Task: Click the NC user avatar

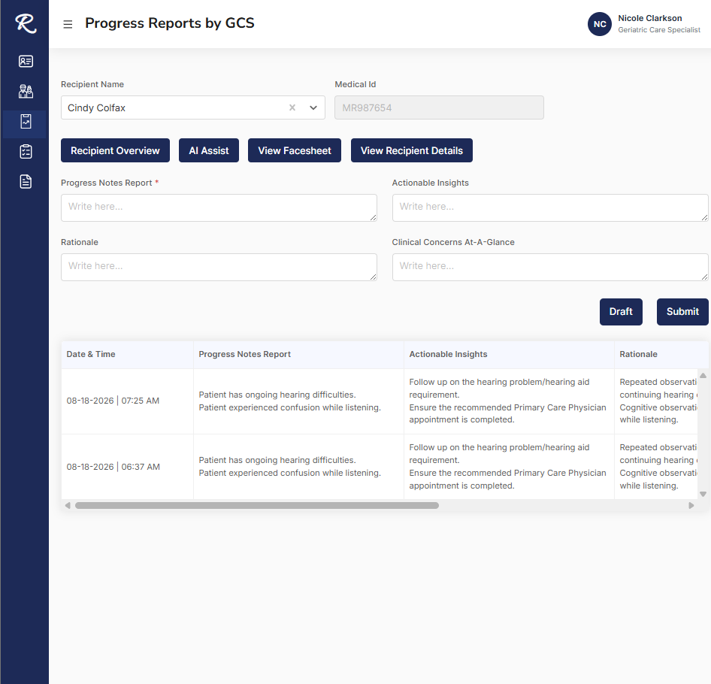Action: 600,24
